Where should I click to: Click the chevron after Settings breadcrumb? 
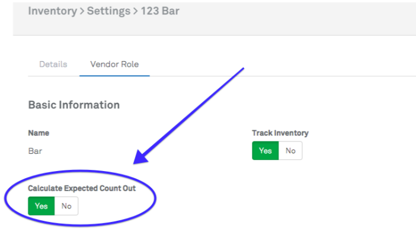tap(135, 12)
